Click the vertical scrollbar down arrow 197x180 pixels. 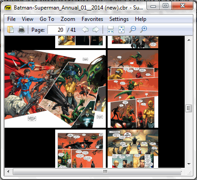[189, 164]
